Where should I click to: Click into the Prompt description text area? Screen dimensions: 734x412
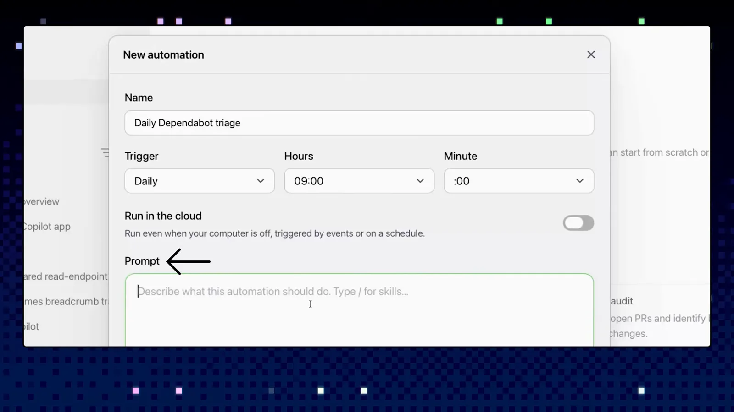[359, 310]
